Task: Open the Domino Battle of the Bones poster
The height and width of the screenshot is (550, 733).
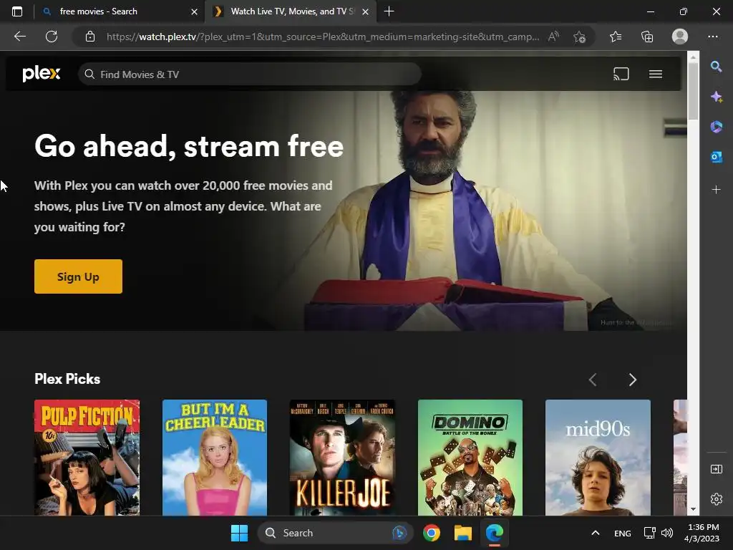Action: coord(470,458)
